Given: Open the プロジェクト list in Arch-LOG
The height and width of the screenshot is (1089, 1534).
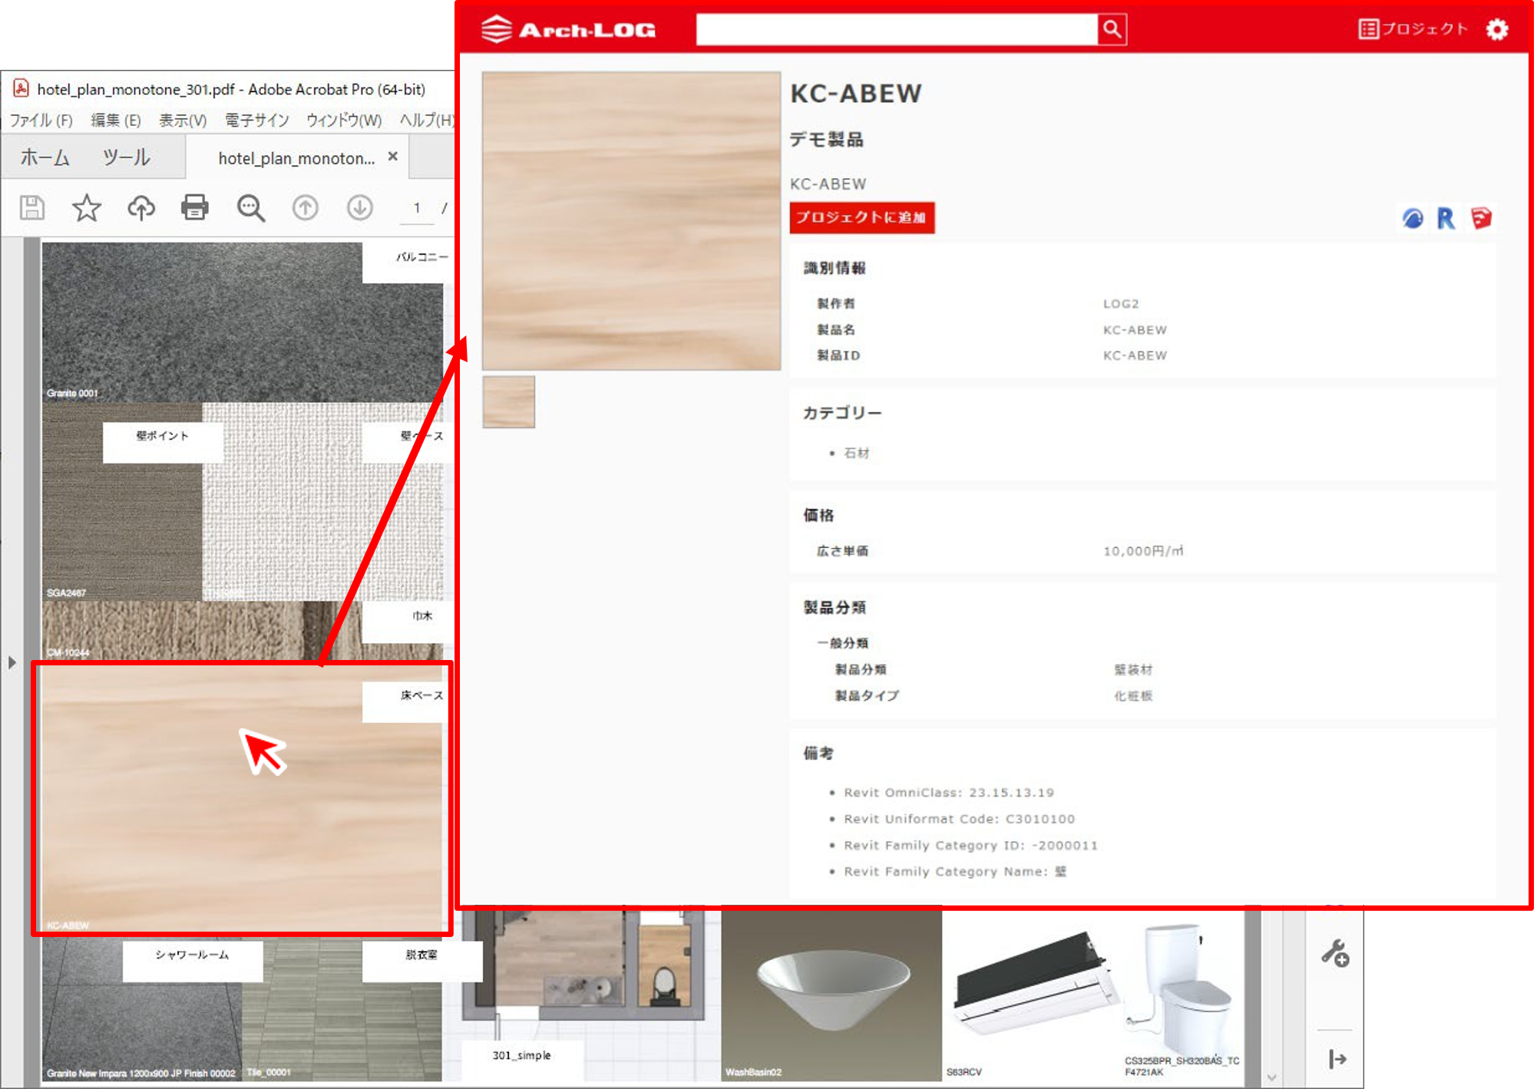Looking at the screenshot, I should (x=1413, y=29).
